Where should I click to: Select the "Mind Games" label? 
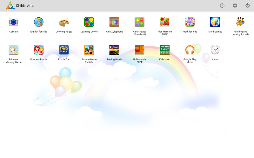tap(215, 32)
